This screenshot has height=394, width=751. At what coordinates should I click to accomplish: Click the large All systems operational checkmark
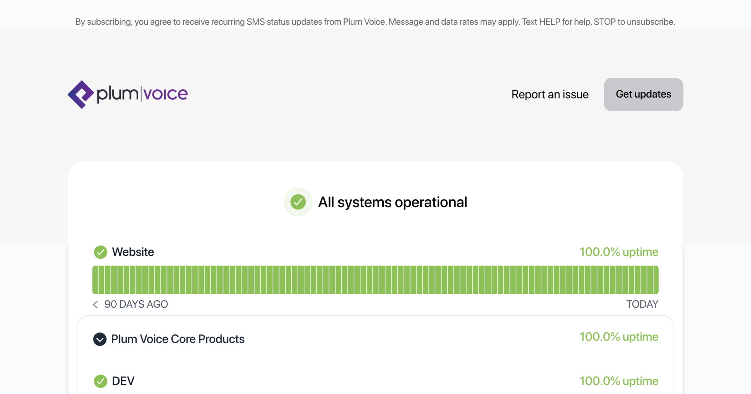click(x=298, y=202)
